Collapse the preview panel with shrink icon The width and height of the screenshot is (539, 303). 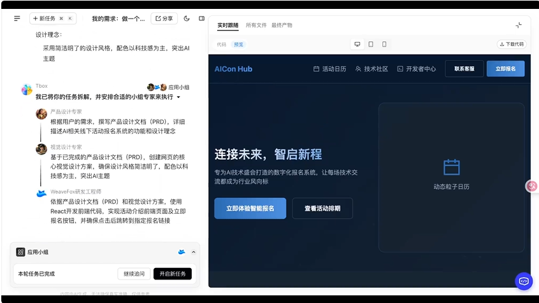(x=519, y=25)
